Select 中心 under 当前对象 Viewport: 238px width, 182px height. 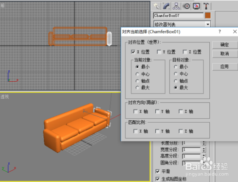[137, 74]
